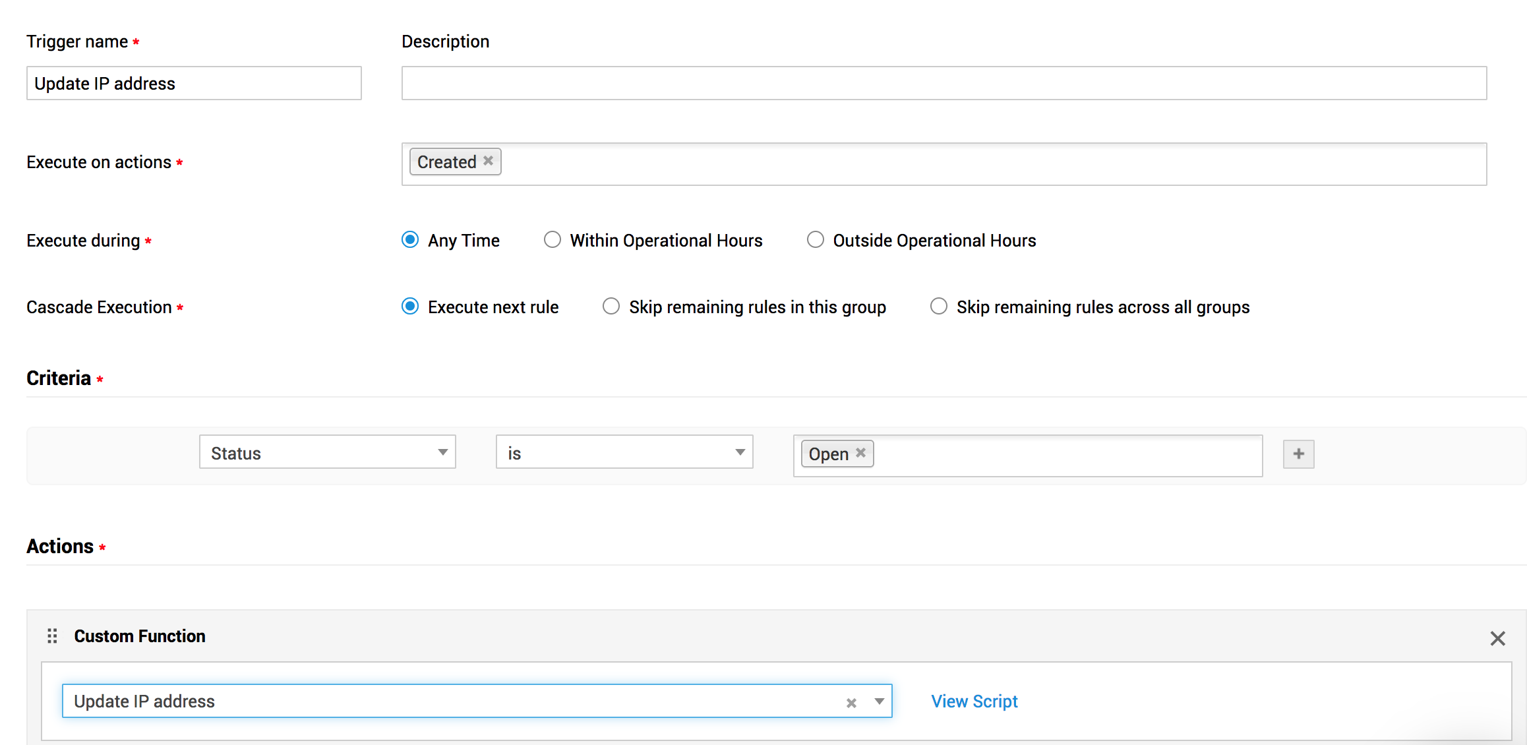Click into the Trigger name field
Image resolution: width=1527 pixels, height=745 pixels.
coord(194,84)
